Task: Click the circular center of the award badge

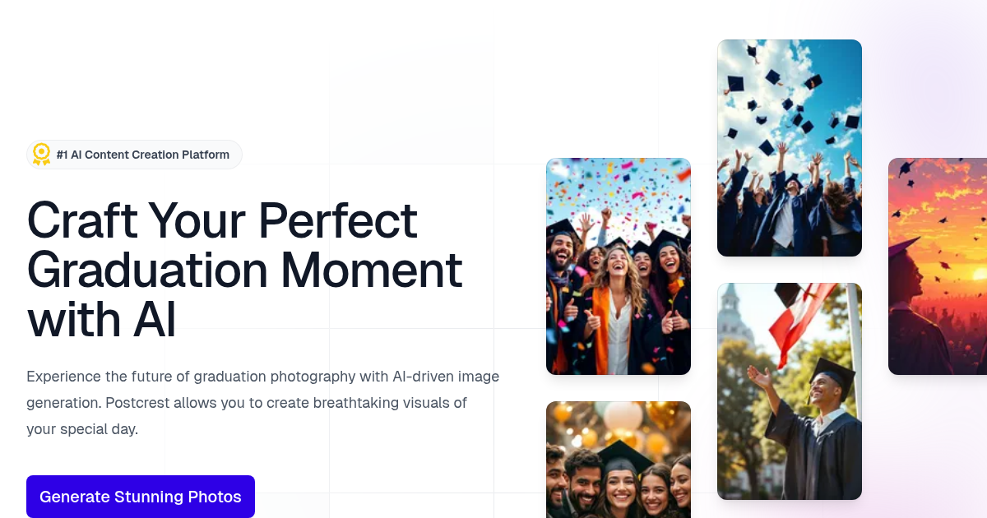Action: click(40, 151)
